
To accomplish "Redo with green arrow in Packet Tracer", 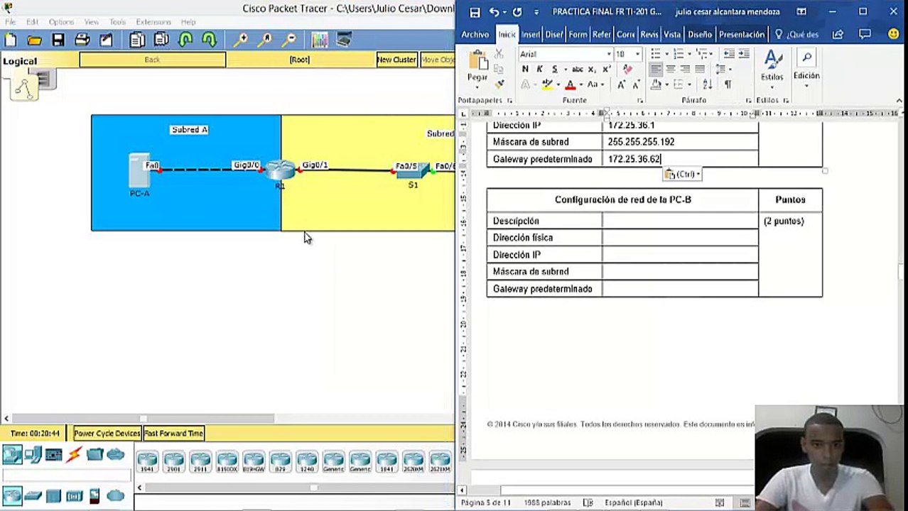I will (209, 40).
